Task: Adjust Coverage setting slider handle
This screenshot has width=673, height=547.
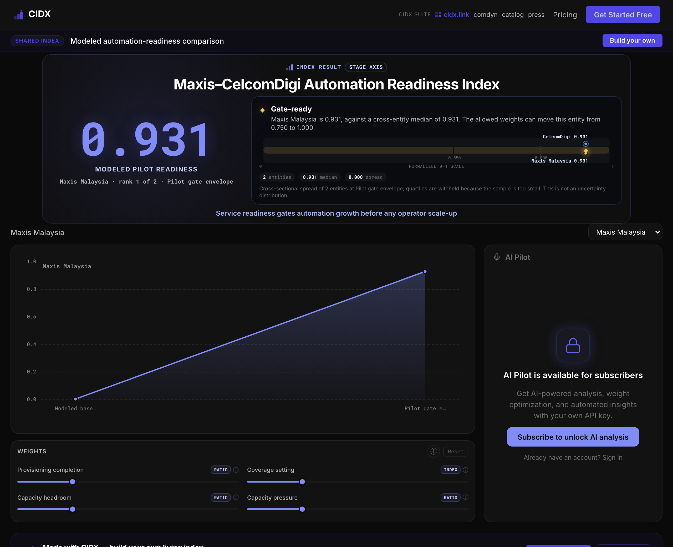Action: [302, 482]
